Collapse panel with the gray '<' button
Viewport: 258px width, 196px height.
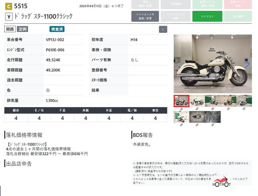163,29
